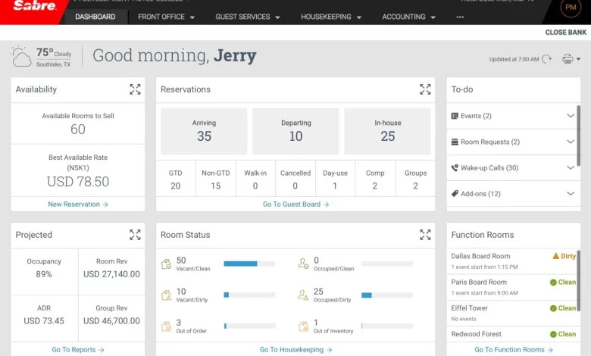Screen dimensions: 591x356
Task: Select the Departing 10 reservations tile
Action: tap(295, 131)
